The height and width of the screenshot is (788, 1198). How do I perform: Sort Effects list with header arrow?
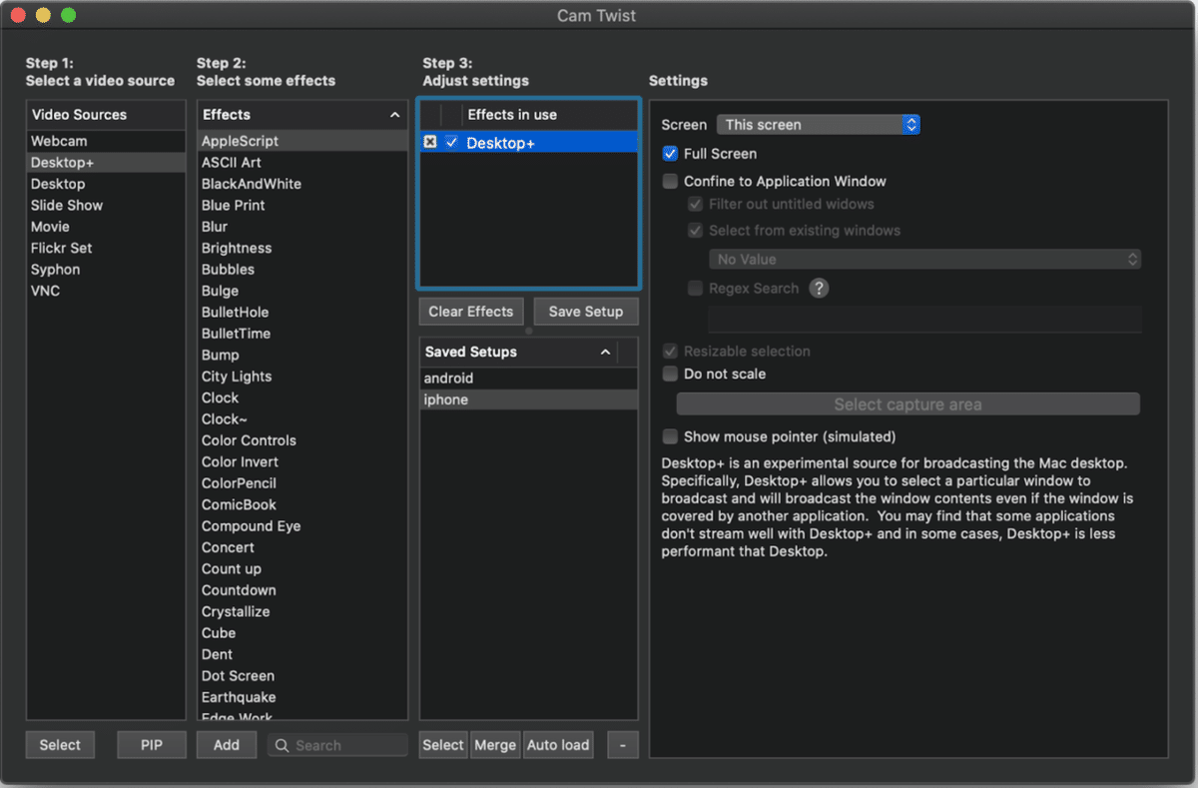[x=394, y=115]
